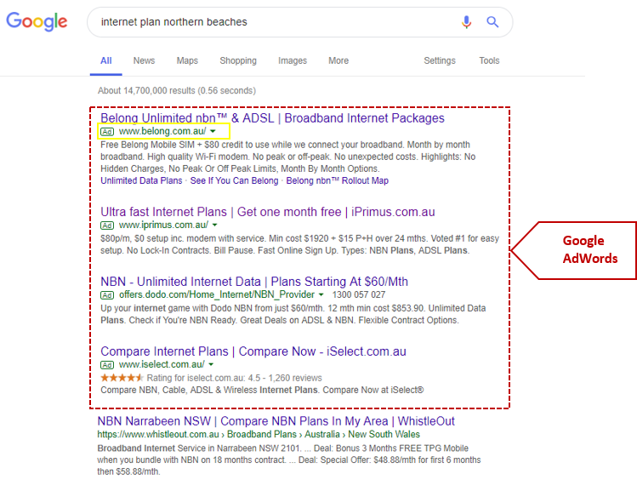Click the www.iselect.com.au URL text
Screen dimensions: 637x491
[x=162, y=364]
